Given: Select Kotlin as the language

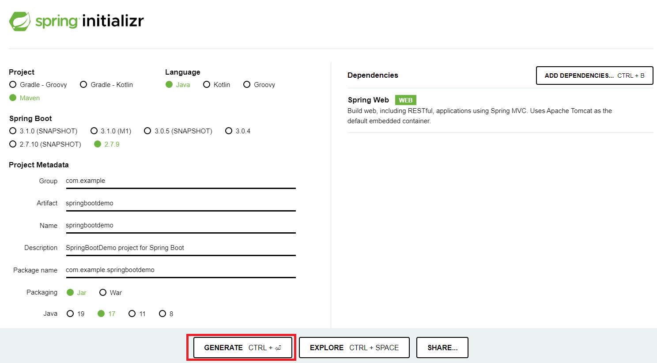Looking at the screenshot, I should point(216,84).
